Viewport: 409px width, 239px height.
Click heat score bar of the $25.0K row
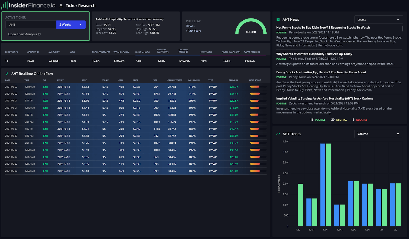coord(258,171)
